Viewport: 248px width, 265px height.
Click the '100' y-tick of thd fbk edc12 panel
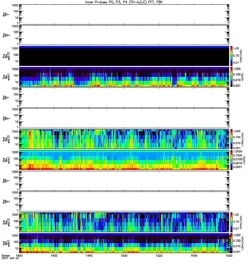16,138
